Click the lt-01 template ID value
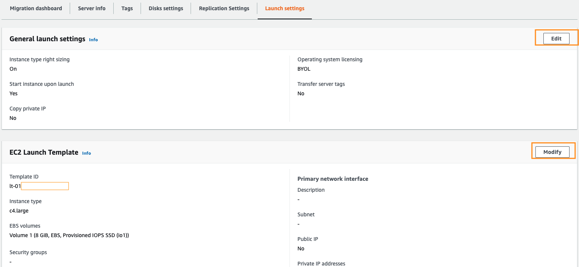This screenshot has height=267, width=579. [x=15, y=186]
